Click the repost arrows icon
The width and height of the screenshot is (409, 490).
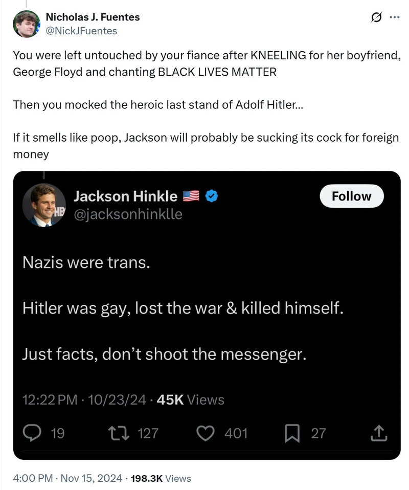(x=118, y=433)
